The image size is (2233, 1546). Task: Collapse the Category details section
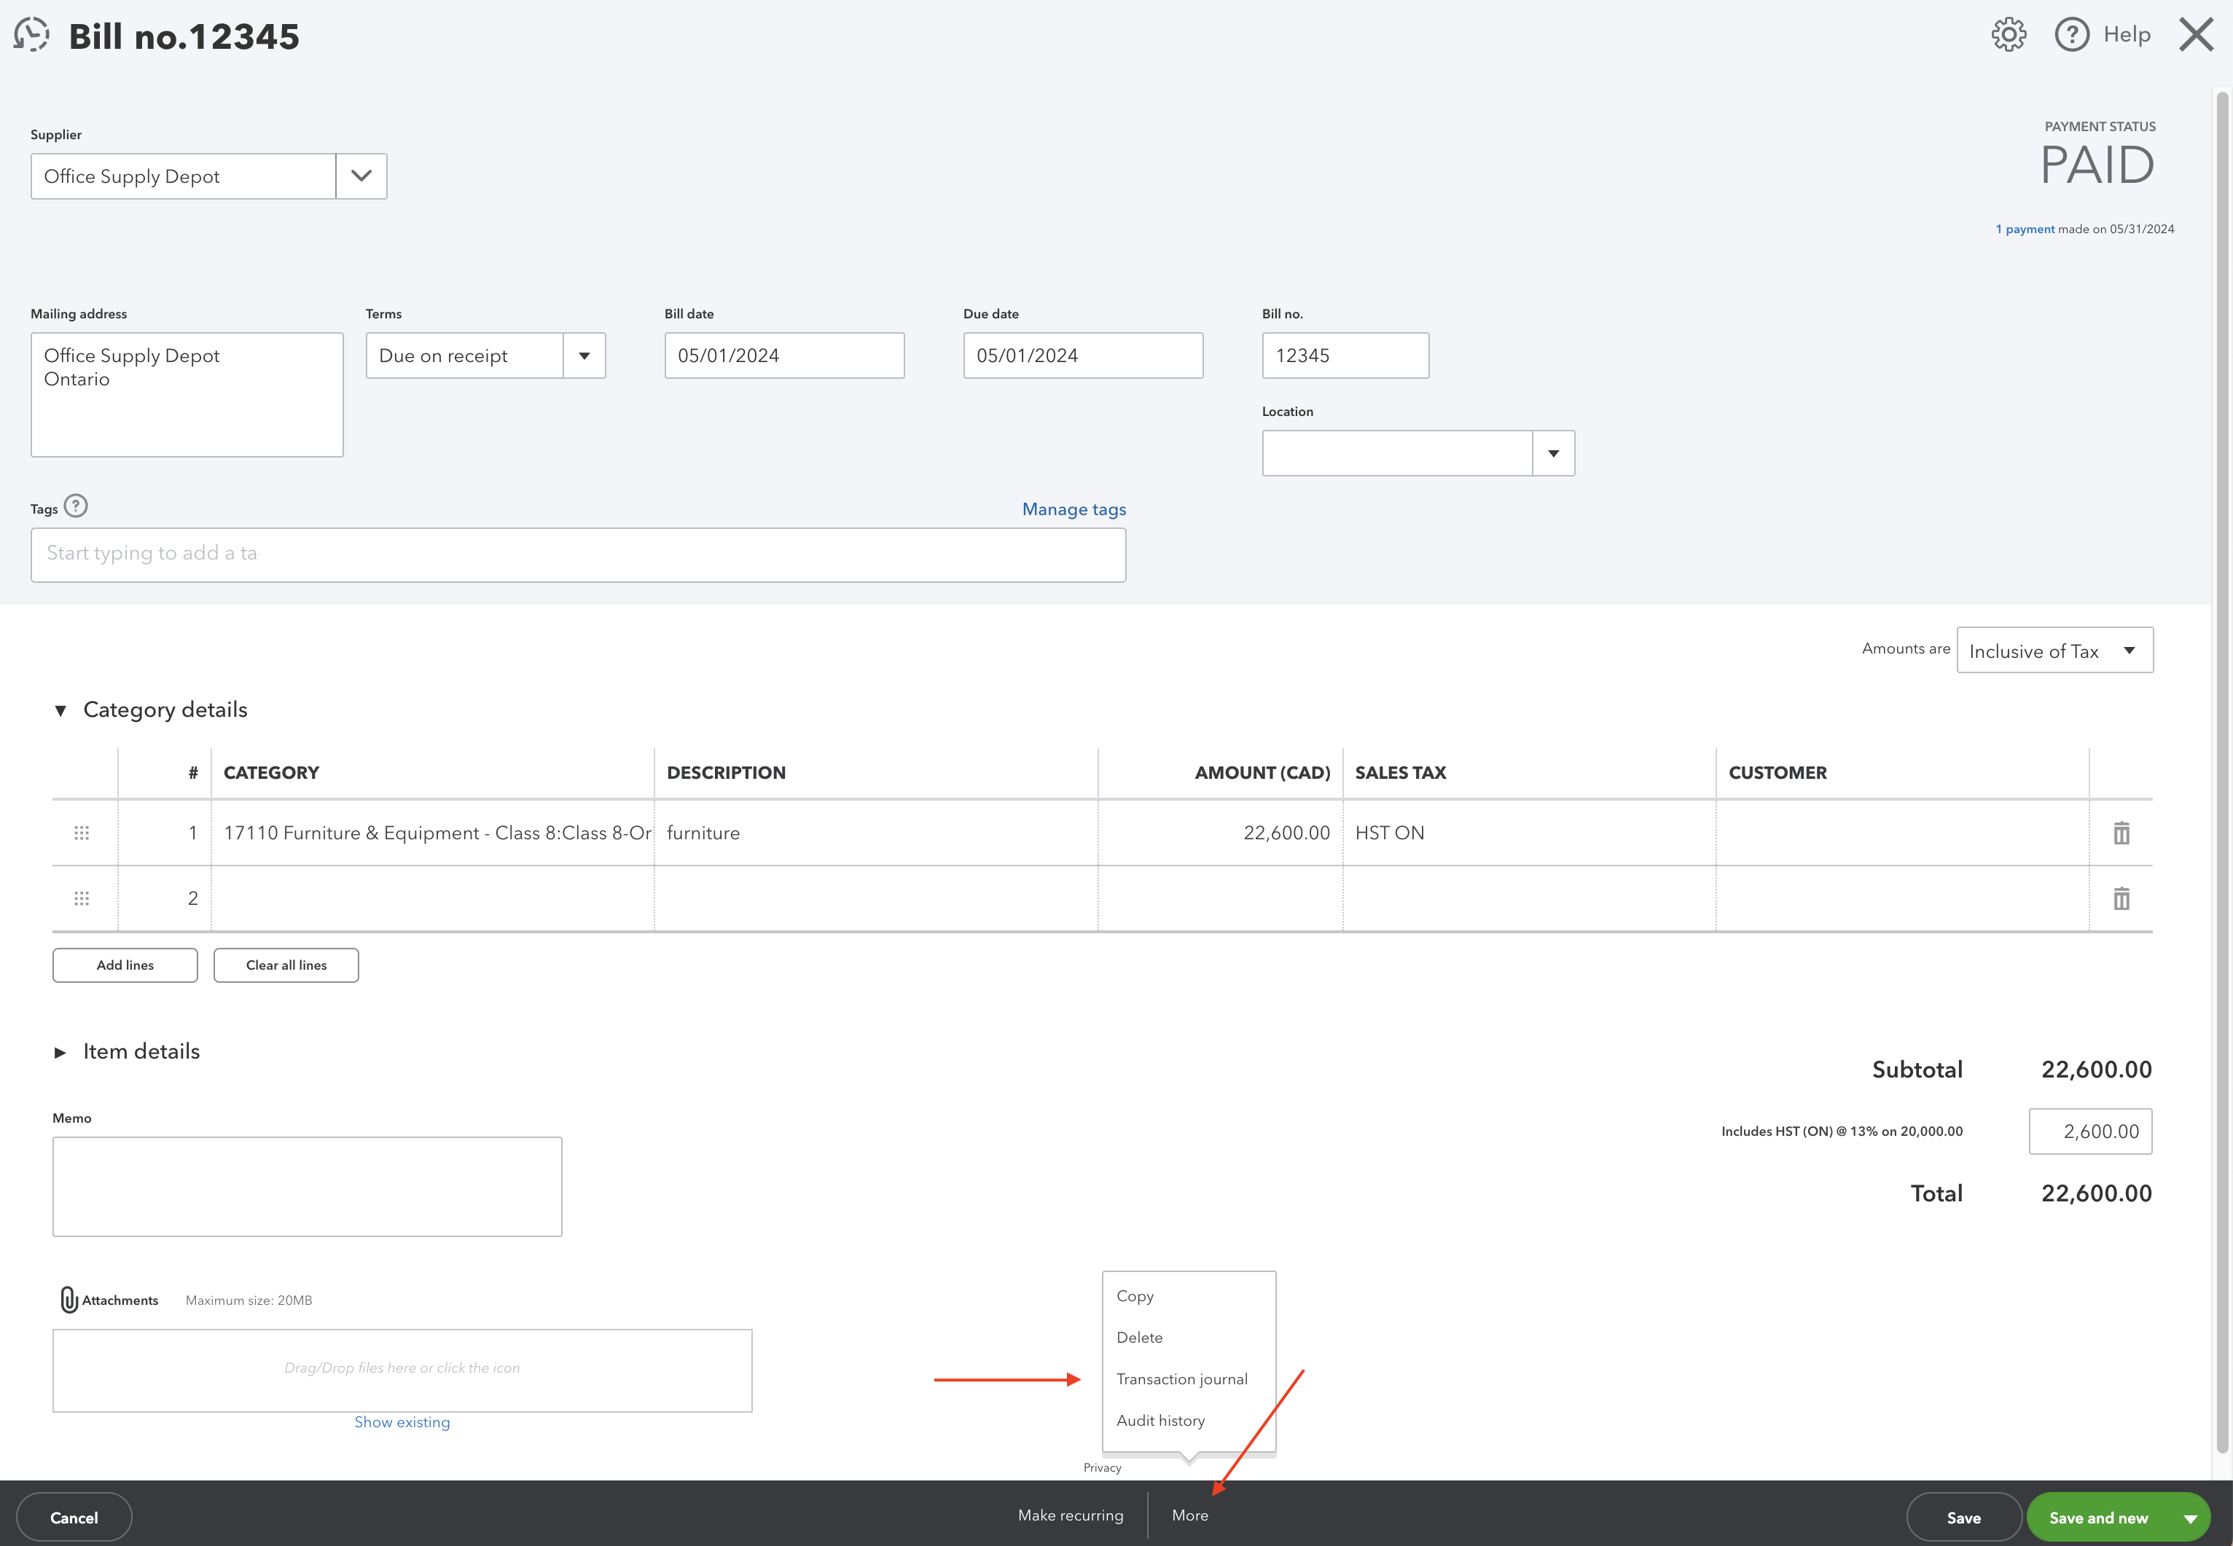coord(61,709)
